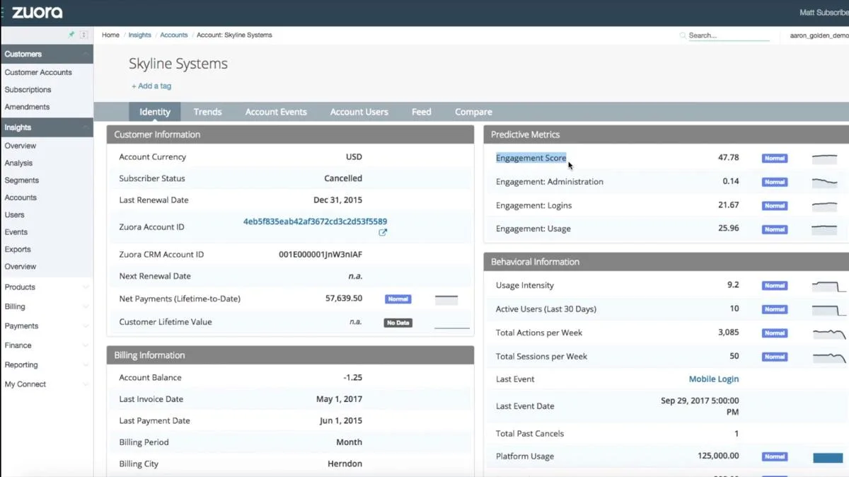Click the 001E000001JnW3nIAF CRM account ID
The width and height of the screenshot is (849, 477).
coord(320,255)
